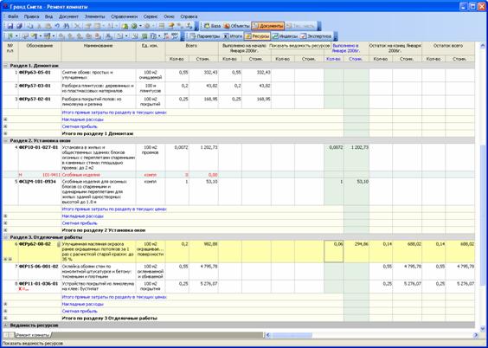
Task: Open dropdown arrow next to green globe icon
Action: (140, 26)
